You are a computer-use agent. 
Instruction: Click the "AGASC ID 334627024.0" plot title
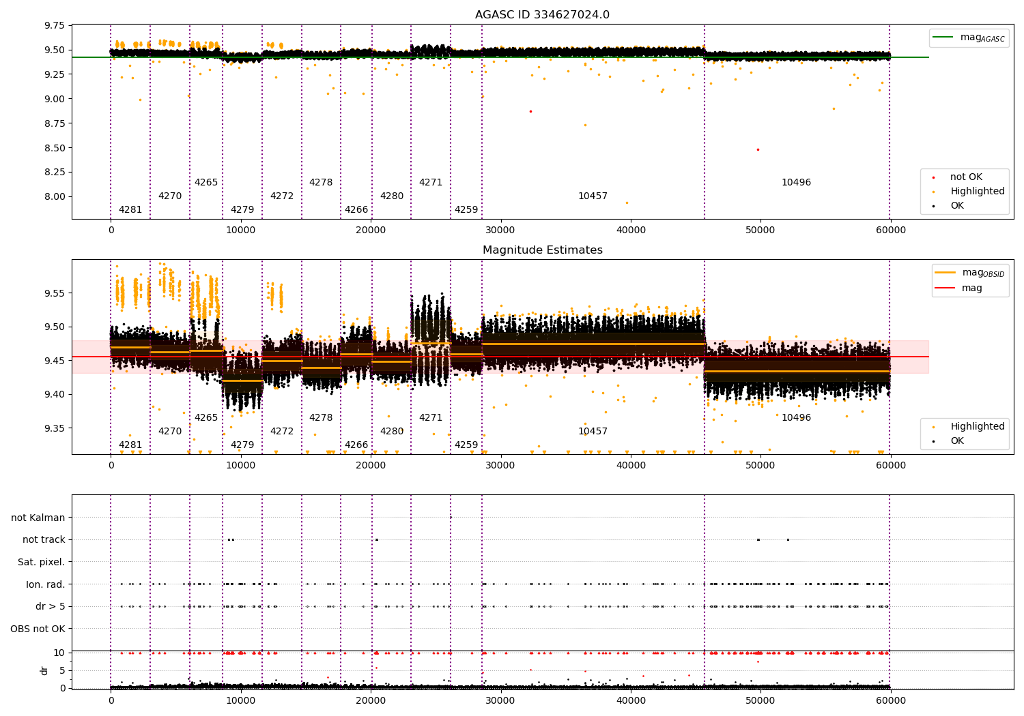click(x=542, y=15)
